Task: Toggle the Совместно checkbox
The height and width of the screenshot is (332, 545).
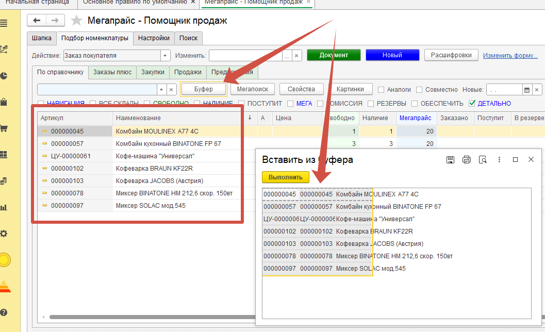Action: pyautogui.click(x=419, y=90)
